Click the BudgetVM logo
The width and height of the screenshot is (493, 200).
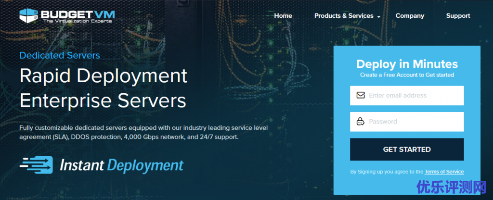pos(67,16)
